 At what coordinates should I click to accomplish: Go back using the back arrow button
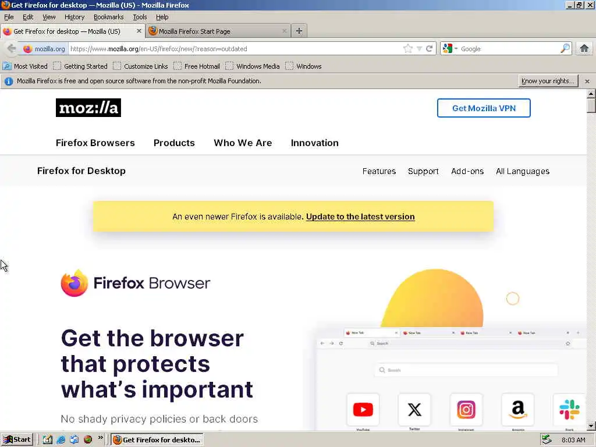[x=12, y=49]
